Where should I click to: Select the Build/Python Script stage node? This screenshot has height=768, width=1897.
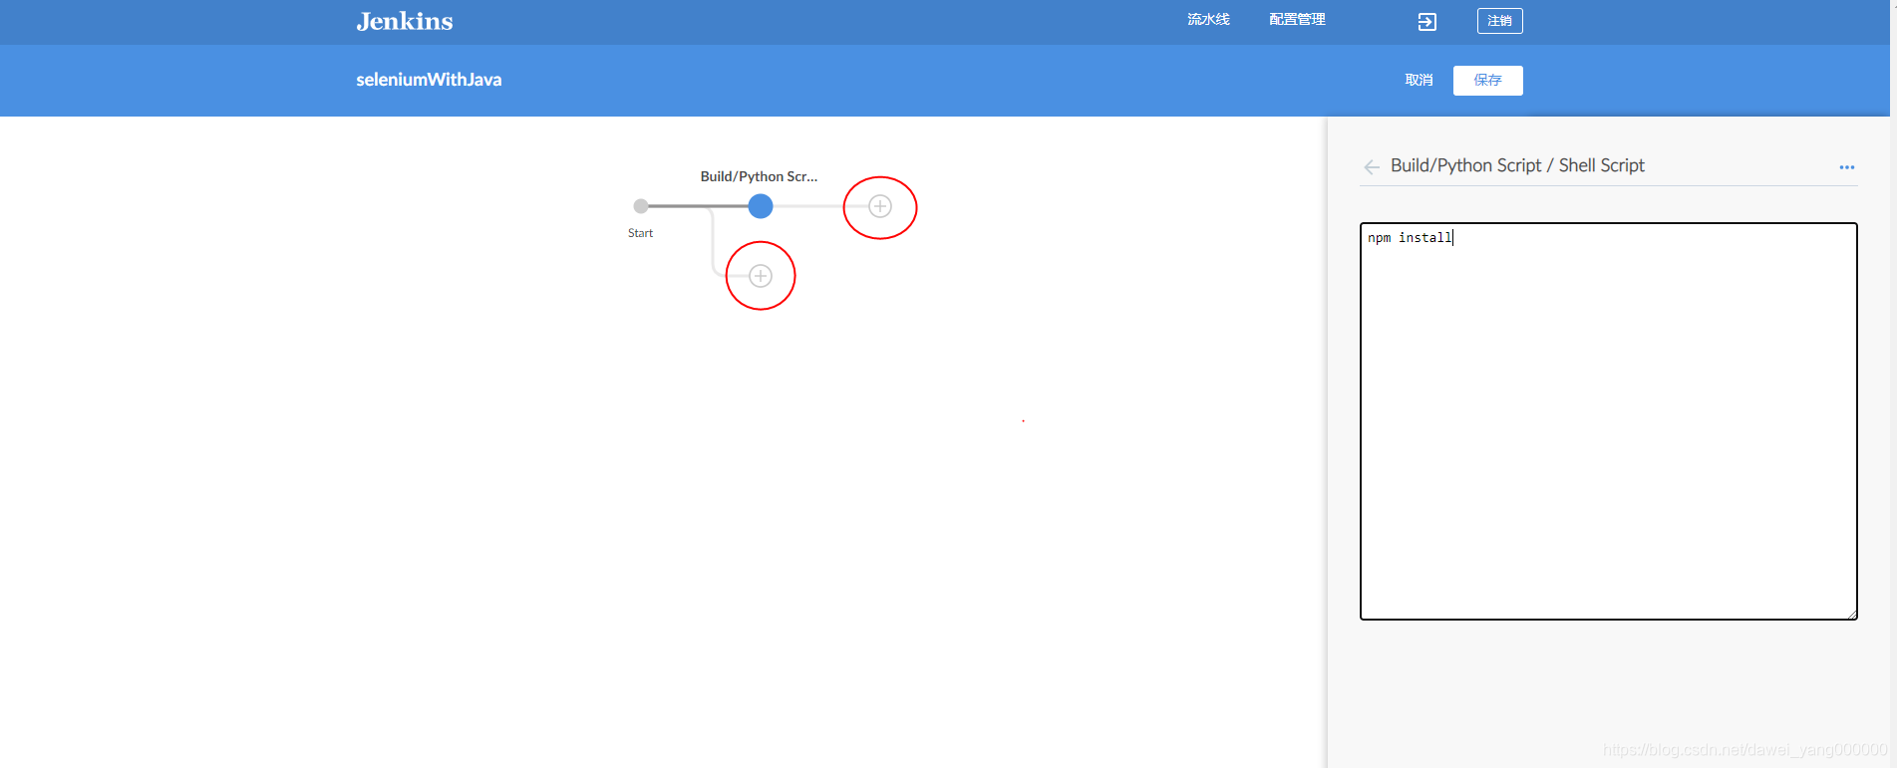(761, 206)
